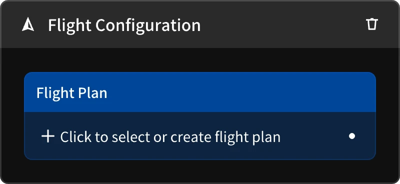Image resolution: width=400 pixels, height=184 pixels.
Task: Select the Flight Plan blue header
Action: click(200, 92)
